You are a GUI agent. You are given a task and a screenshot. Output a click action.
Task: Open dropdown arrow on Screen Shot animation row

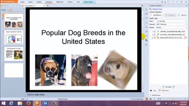coord(185,38)
